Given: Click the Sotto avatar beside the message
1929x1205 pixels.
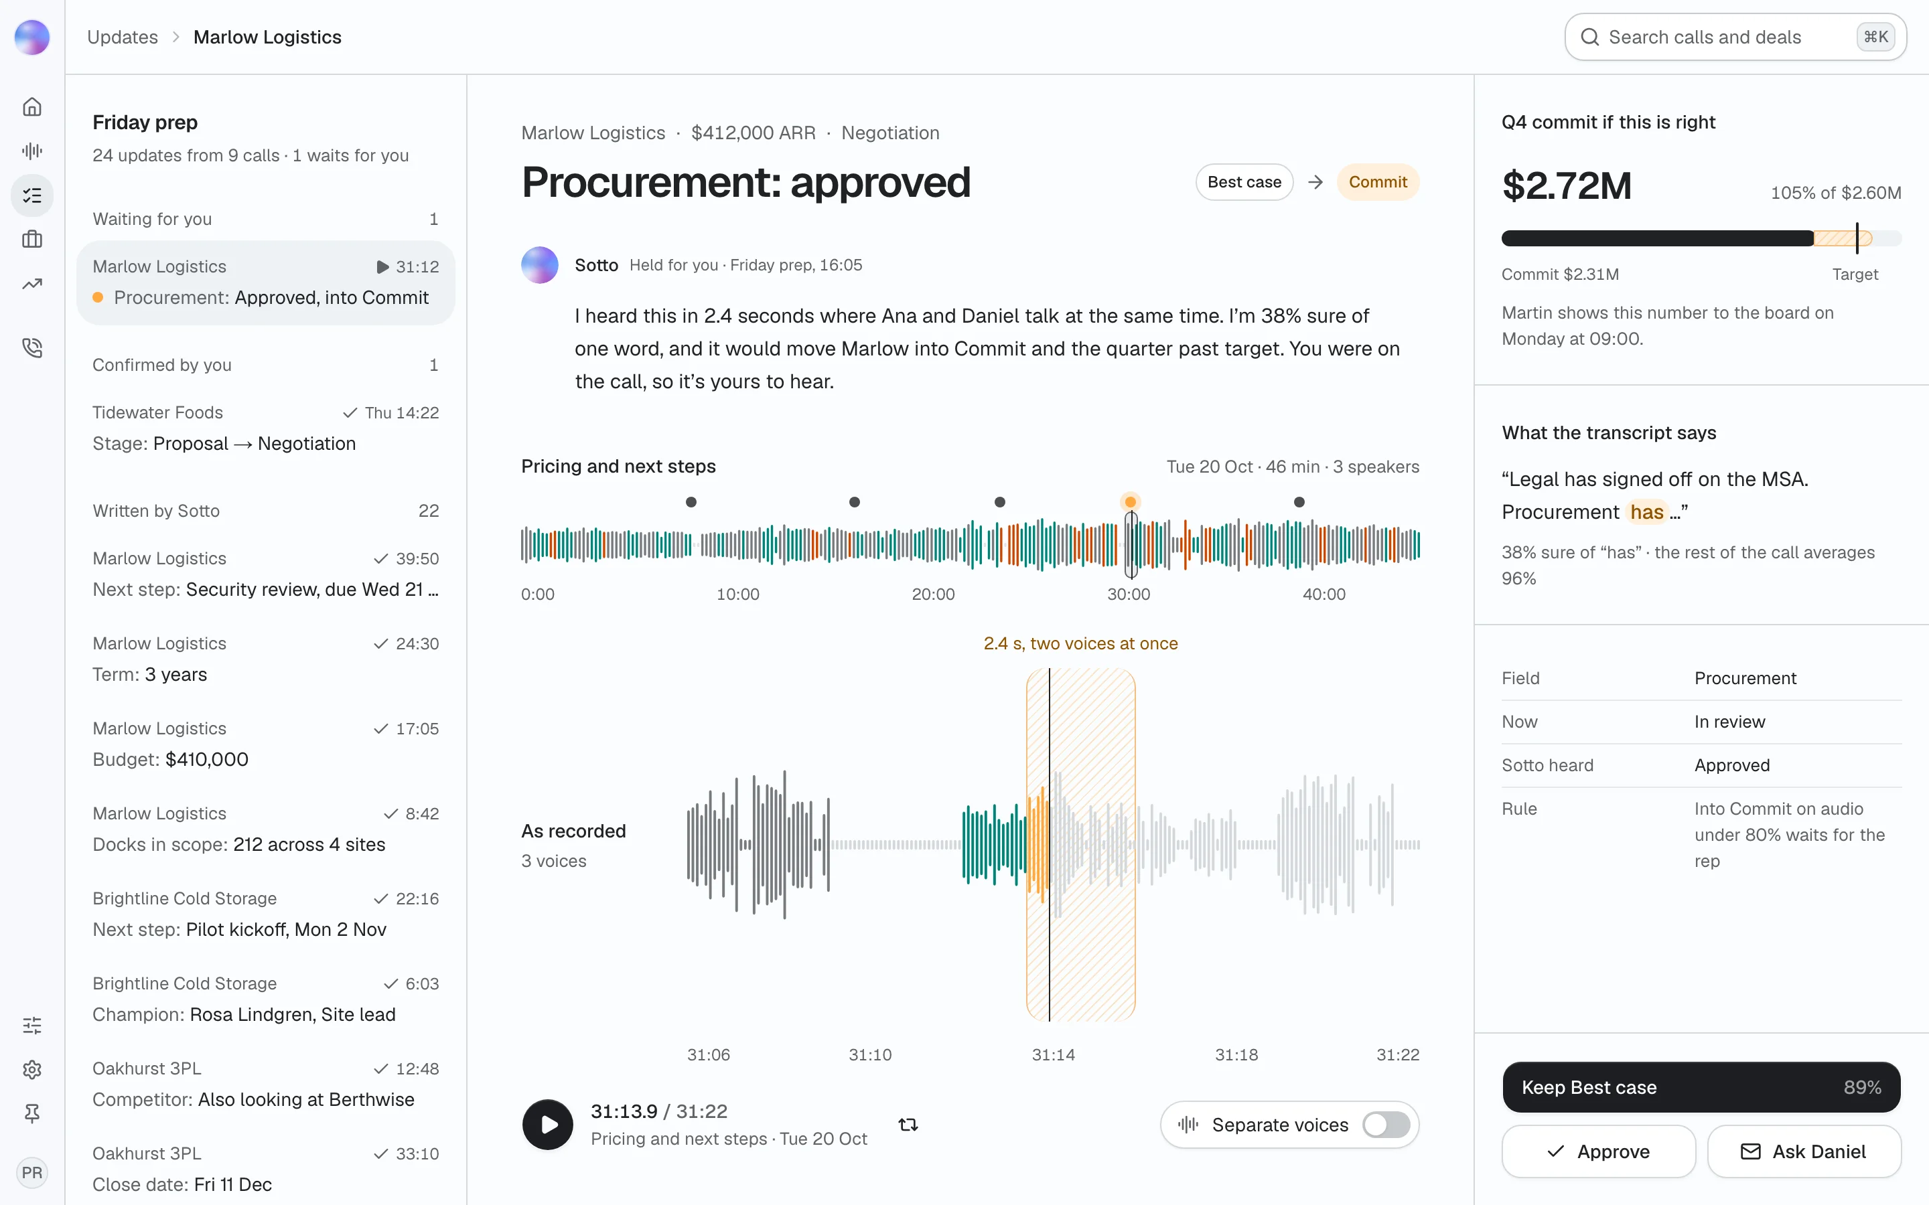Looking at the screenshot, I should coord(540,265).
